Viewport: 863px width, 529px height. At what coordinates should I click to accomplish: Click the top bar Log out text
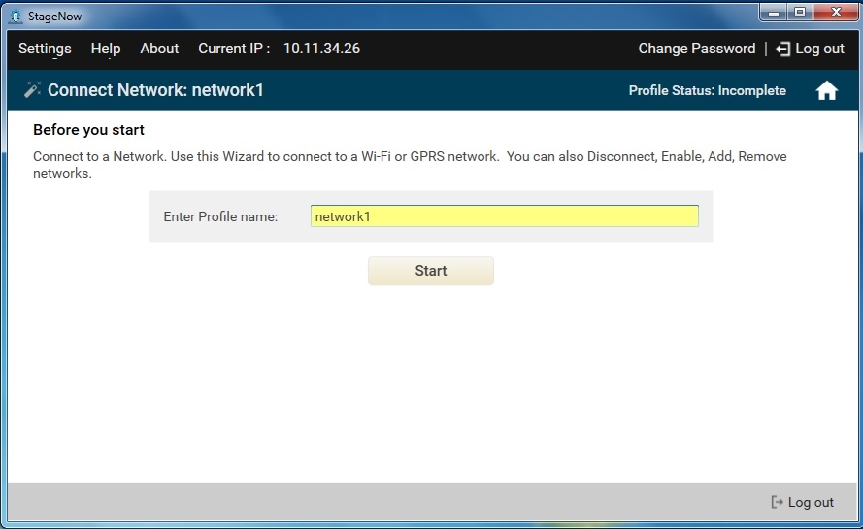pos(820,49)
